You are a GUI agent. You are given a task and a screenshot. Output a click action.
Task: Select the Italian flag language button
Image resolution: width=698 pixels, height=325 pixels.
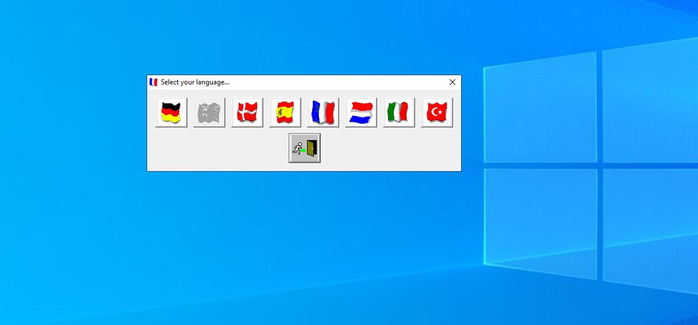[x=399, y=112]
